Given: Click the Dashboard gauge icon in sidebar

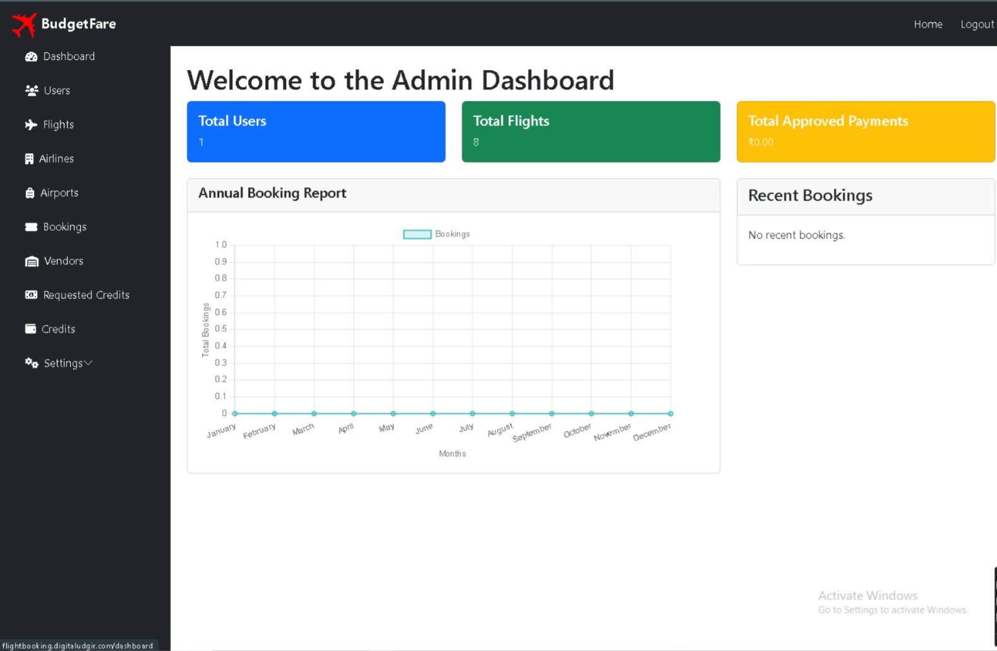Looking at the screenshot, I should click(31, 57).
